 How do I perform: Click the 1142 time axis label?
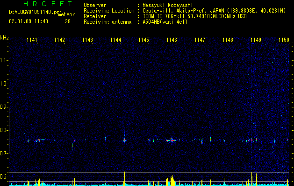point(60,40)
